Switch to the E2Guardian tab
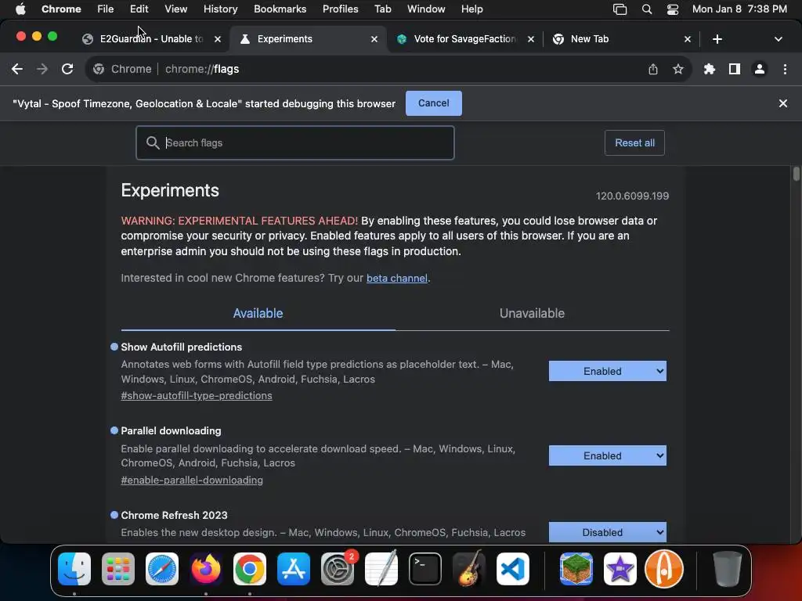The image size is (802, 601). [151, 39]
